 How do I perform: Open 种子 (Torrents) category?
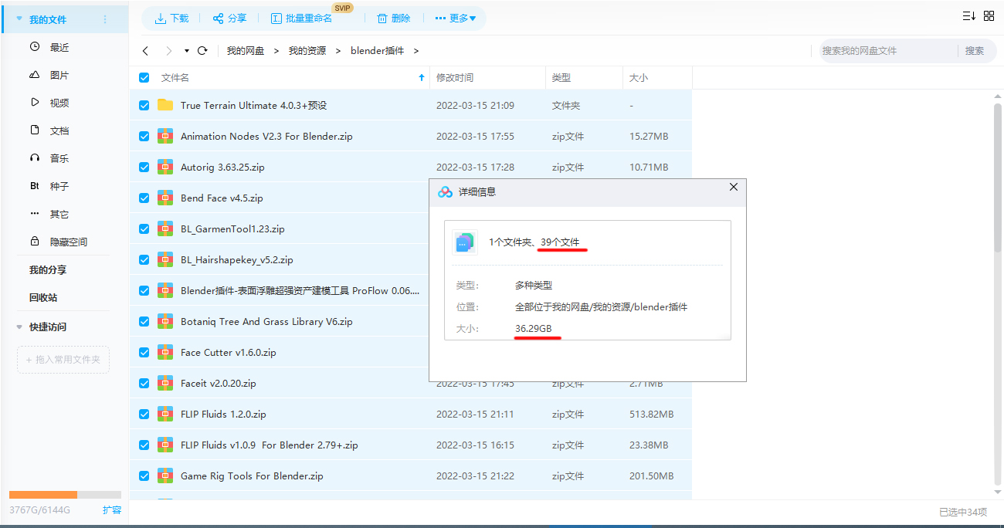pyautogui.click(x=59, y=186)
